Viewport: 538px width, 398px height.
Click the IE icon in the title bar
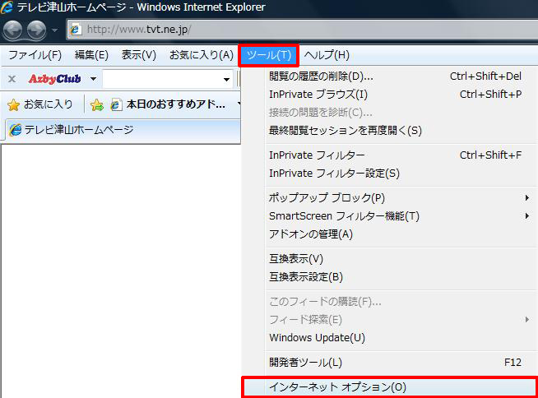7,7
